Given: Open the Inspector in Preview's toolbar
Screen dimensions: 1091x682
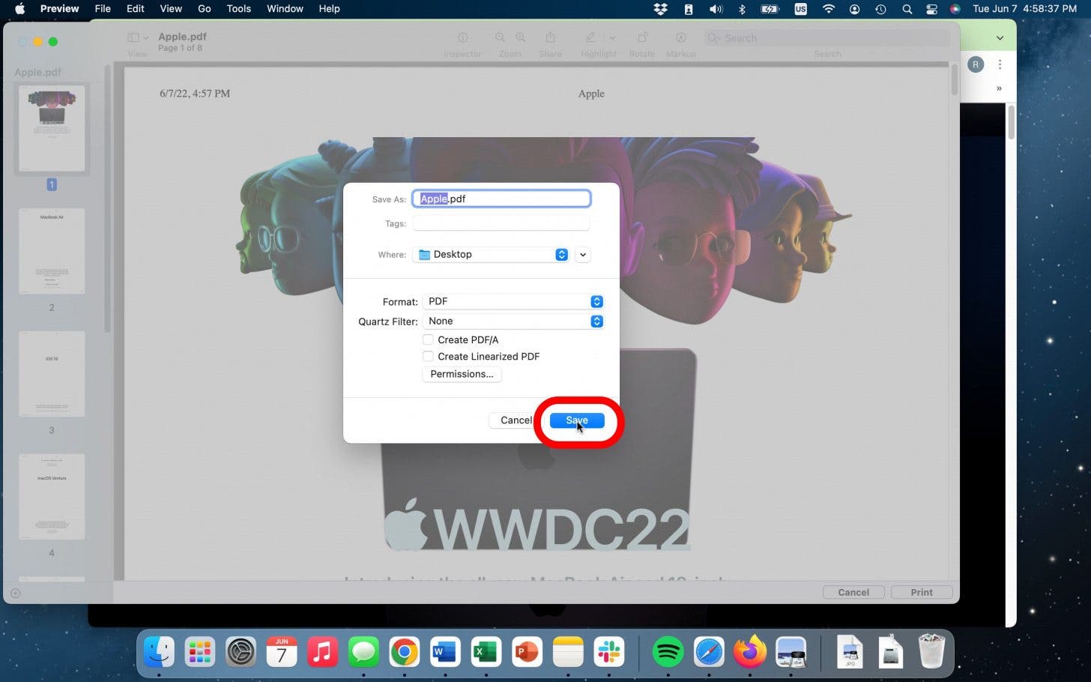Looking at the screenshot, I should coord(462,37).
